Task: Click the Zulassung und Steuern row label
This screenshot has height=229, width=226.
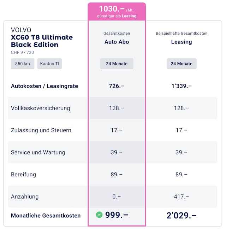Action: coord(41,130)
